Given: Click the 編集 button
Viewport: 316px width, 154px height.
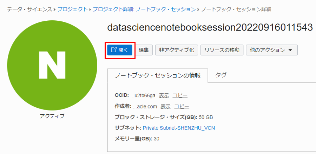Looking at the screenshot, I should [x=144, y=50].
